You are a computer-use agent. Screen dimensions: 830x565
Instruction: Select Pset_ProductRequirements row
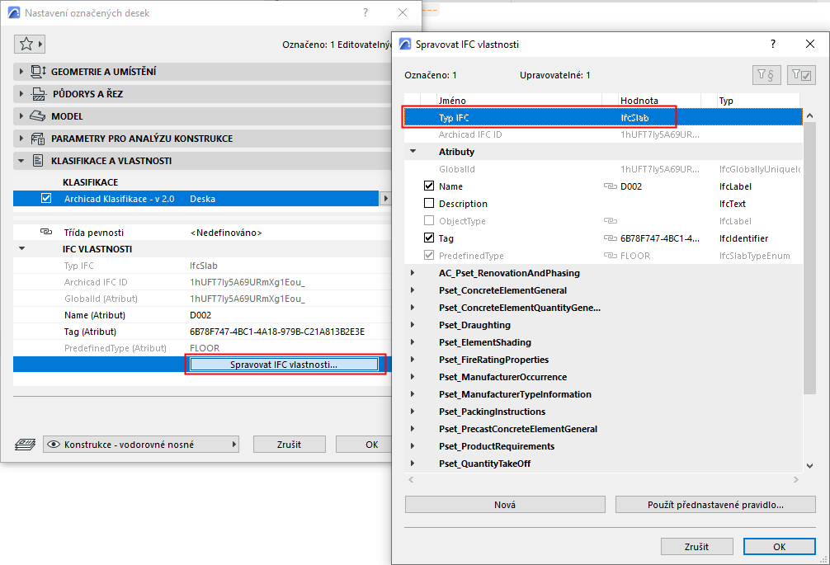603,446
